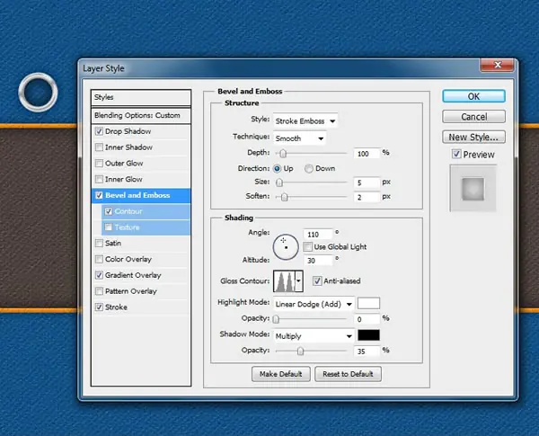Click the layer style preview thumbnail
This screenshot has height=436, width=539.
(x=473, y=188)
